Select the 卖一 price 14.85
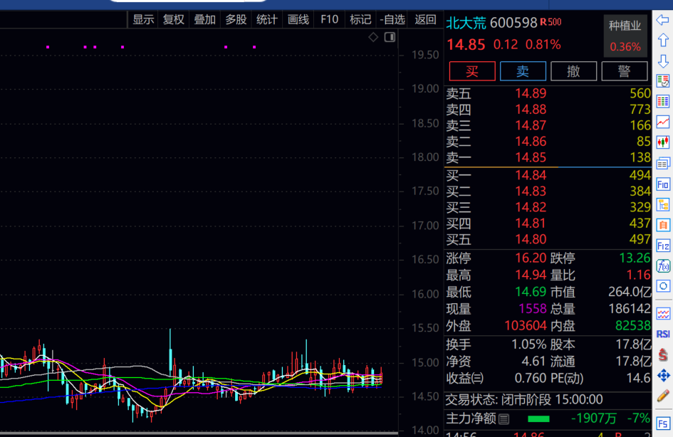This screenshot has height=437, width=673. [x=531, y=157]
